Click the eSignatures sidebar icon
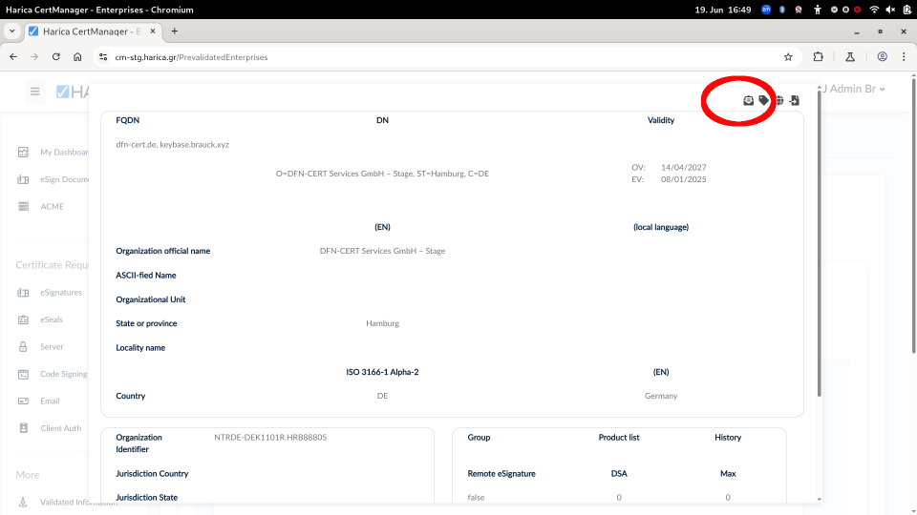 click(23, 293)
